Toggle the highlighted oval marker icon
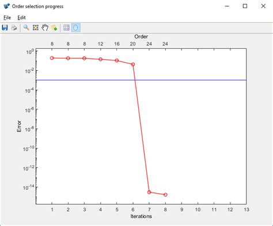Viewport: 273px width, 226px height. point(75,28)
